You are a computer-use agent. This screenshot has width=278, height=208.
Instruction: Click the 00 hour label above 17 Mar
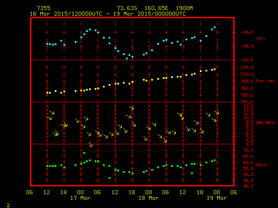pos(80,192)
